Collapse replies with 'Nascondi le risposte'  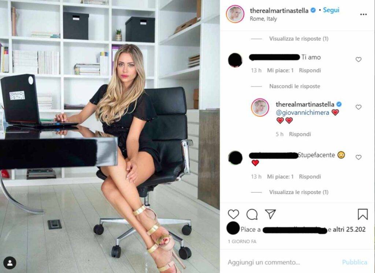click(295, 86)
